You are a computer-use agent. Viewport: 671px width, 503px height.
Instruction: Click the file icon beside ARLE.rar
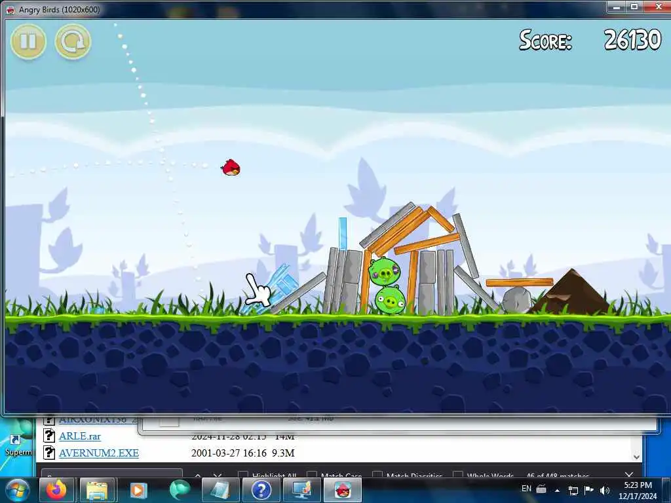coord(49,436)
